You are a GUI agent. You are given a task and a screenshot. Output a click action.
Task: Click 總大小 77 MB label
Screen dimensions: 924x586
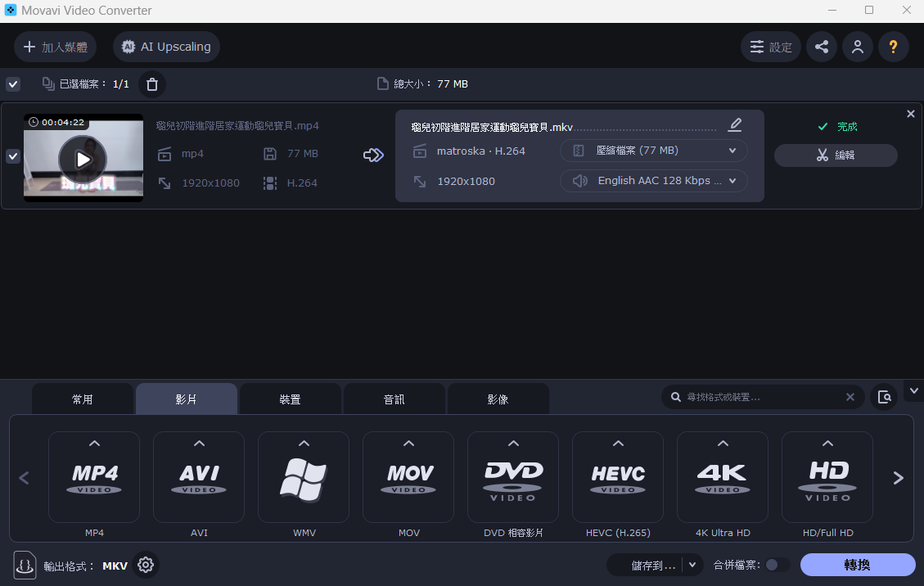[x=430, y=83]
